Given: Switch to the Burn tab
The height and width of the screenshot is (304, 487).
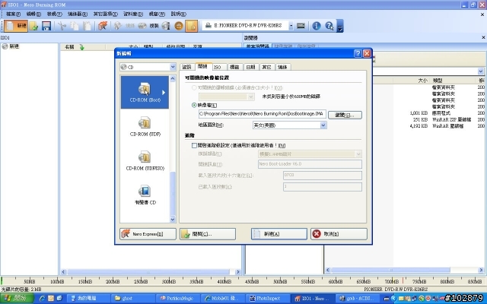Looking at the screenshot, I should tap(282, 67).
